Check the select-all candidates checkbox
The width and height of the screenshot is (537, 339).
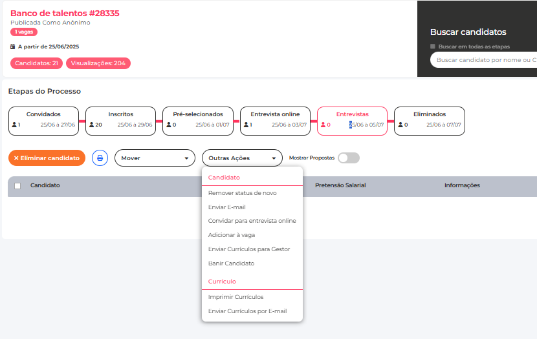click(17, 186)
